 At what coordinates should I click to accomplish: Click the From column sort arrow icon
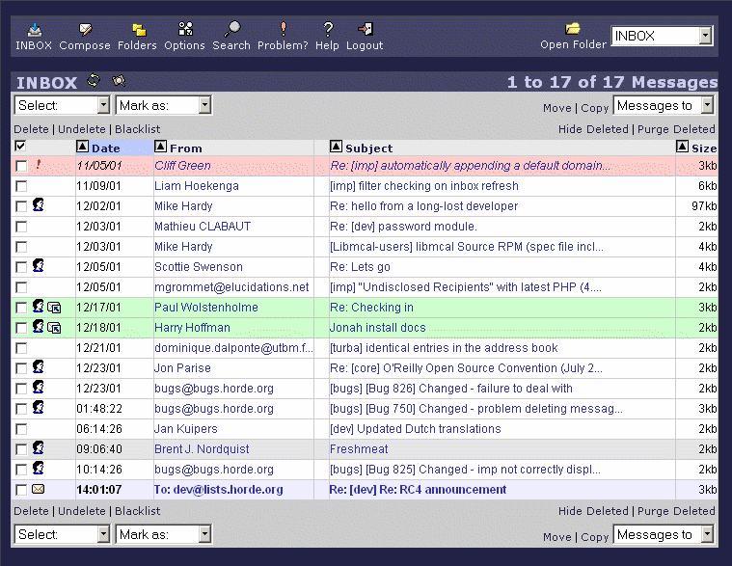coord(160,147)
